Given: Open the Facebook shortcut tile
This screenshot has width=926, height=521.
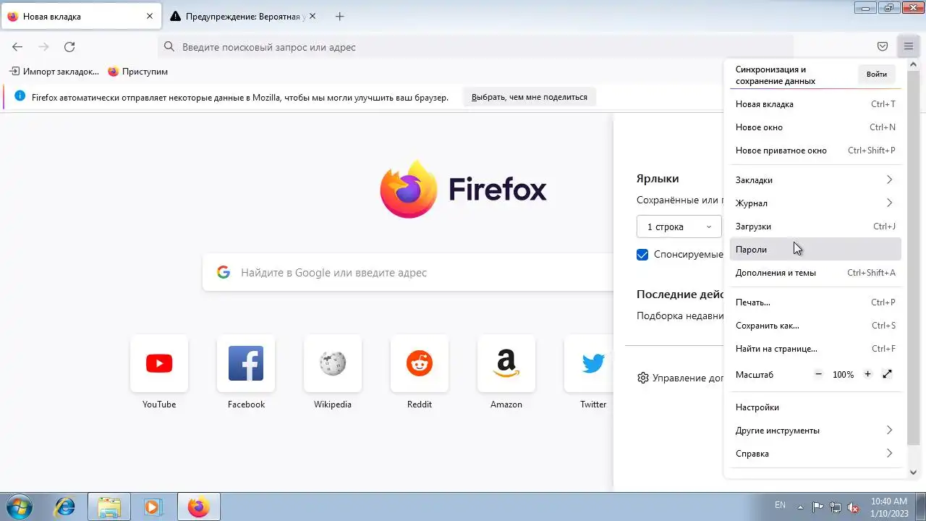Looking at the screenshot, I should point(246,363).
